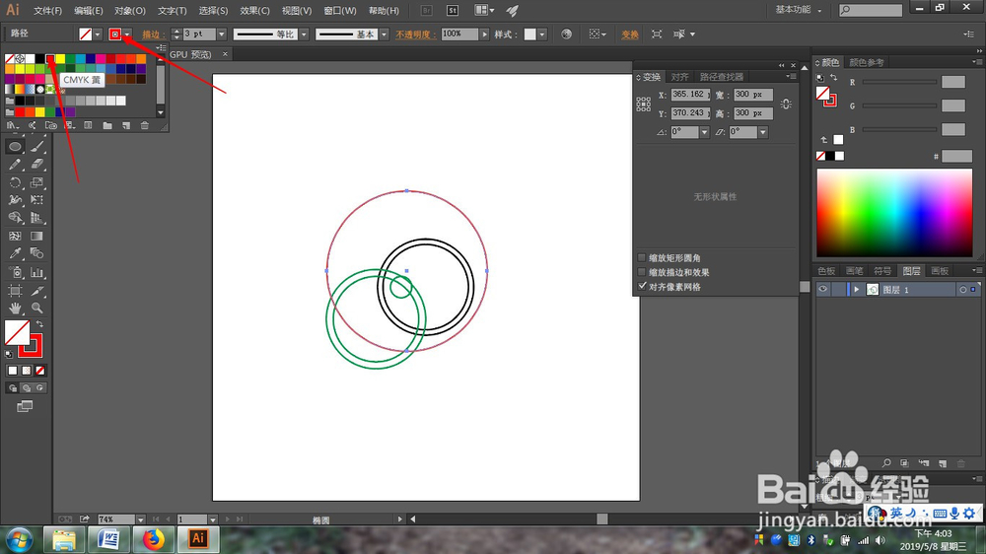Select the Hand tool
986x554 pixels.
15,309
